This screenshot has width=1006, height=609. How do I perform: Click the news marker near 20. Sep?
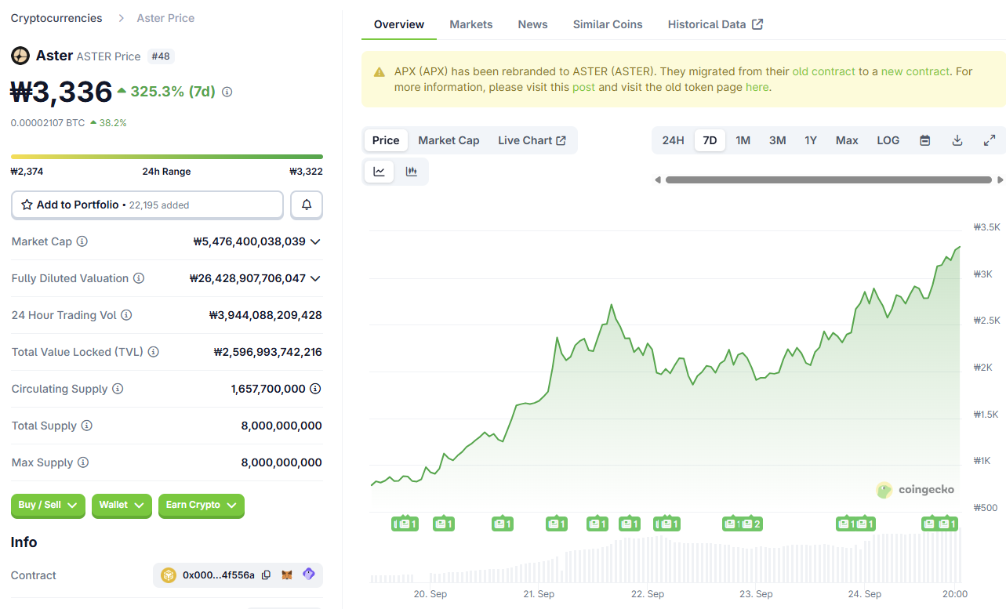tap(445, 524)
